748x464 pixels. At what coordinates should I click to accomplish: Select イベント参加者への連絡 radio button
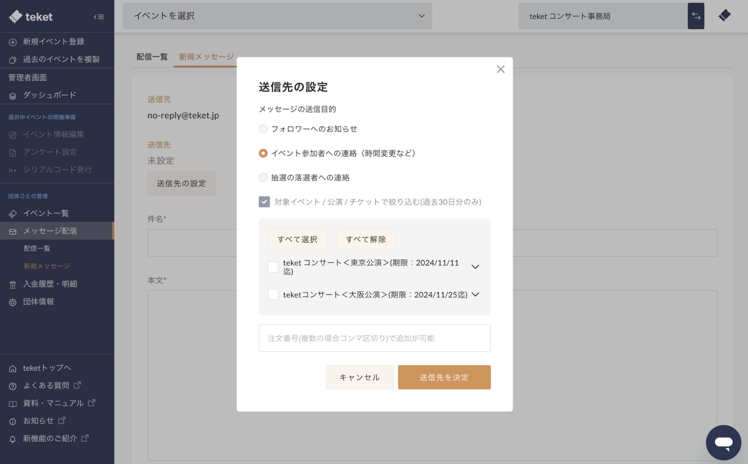coord(263,153)
